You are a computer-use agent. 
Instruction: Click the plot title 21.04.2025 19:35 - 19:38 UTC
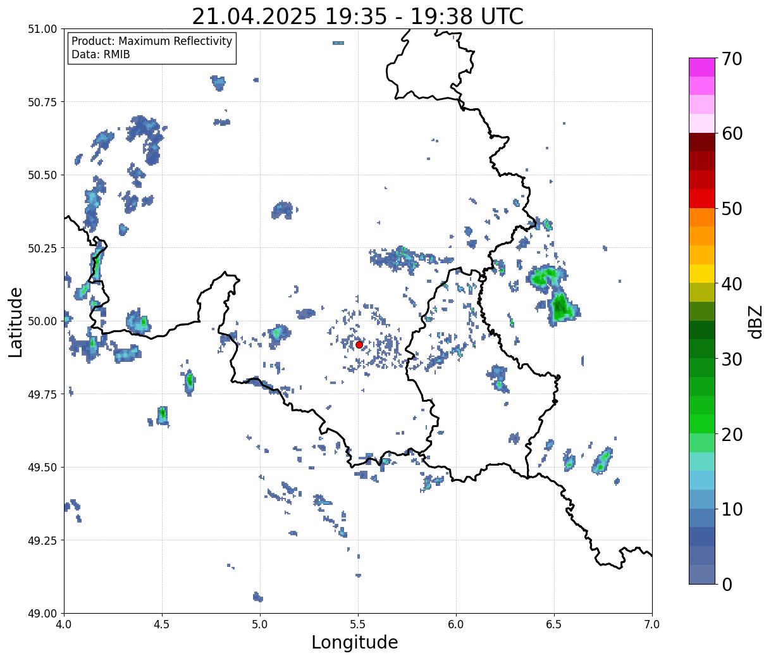pos(357,16)
